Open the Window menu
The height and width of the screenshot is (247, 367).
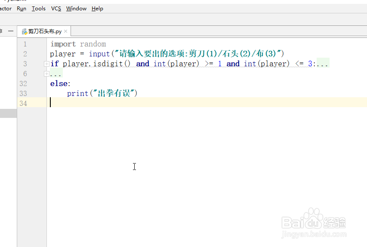pyautogui.click(x=76, y=9)
